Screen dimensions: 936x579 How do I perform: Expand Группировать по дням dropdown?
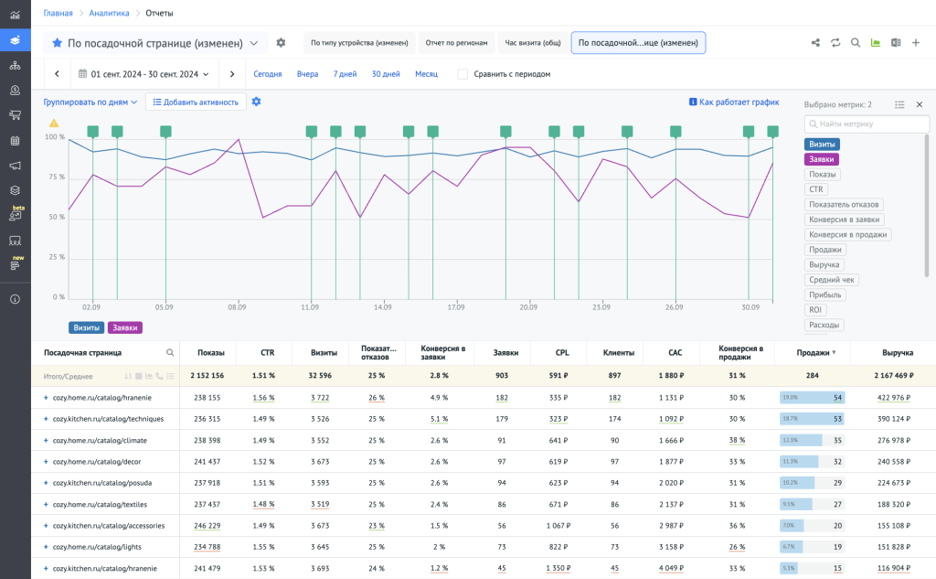coord(90,102)
